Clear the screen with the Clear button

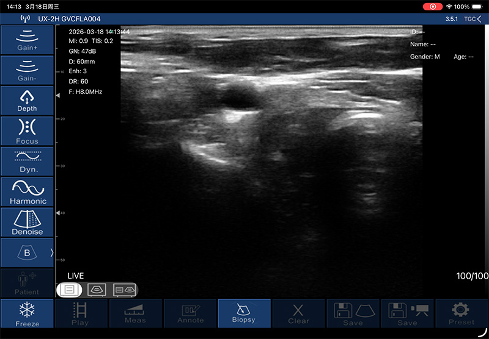coord(298,313)
